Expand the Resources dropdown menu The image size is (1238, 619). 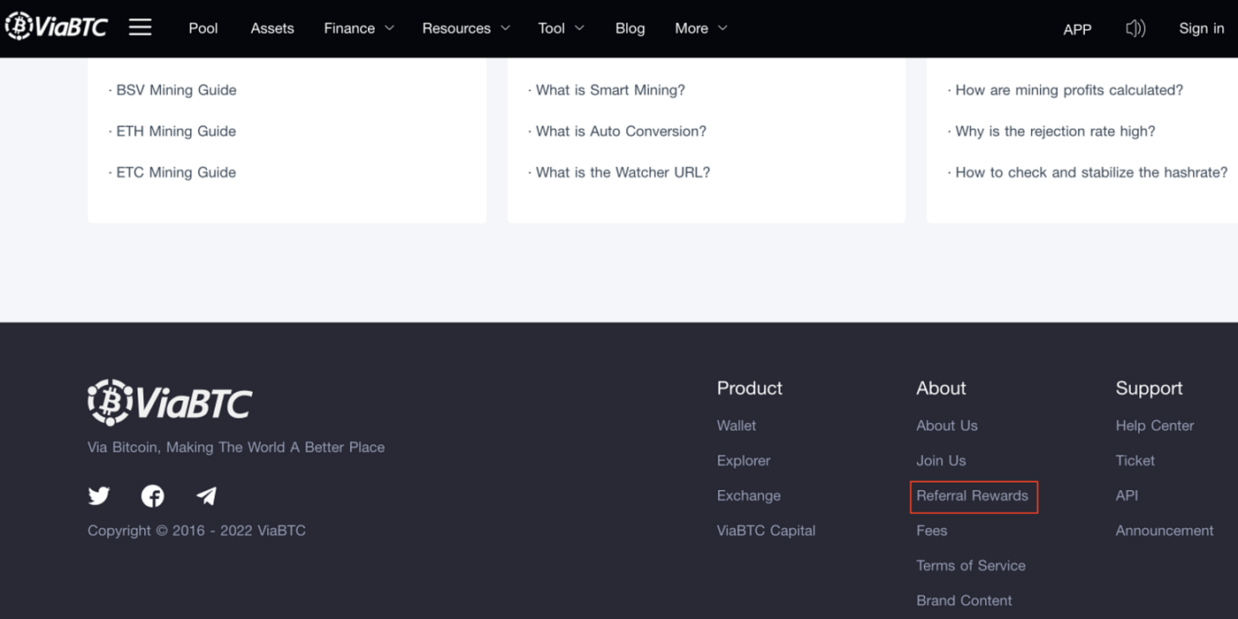[466, 28]
